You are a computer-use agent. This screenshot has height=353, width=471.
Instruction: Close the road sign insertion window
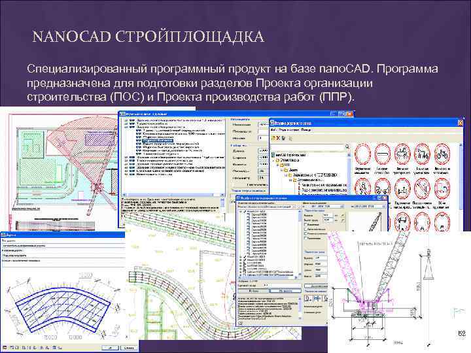(460, 123)
